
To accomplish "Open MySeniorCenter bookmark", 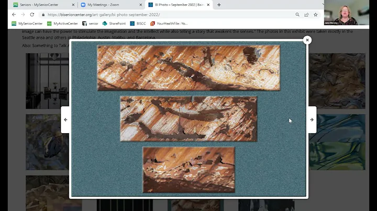I will (27, 24).
